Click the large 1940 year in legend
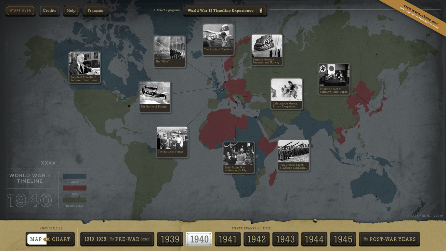The width and height of the screenshot is (446, 251). (30, 201)
